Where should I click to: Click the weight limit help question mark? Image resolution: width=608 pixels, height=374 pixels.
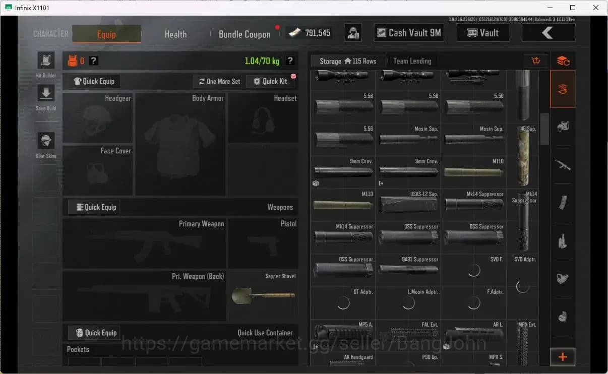(290, 61)
